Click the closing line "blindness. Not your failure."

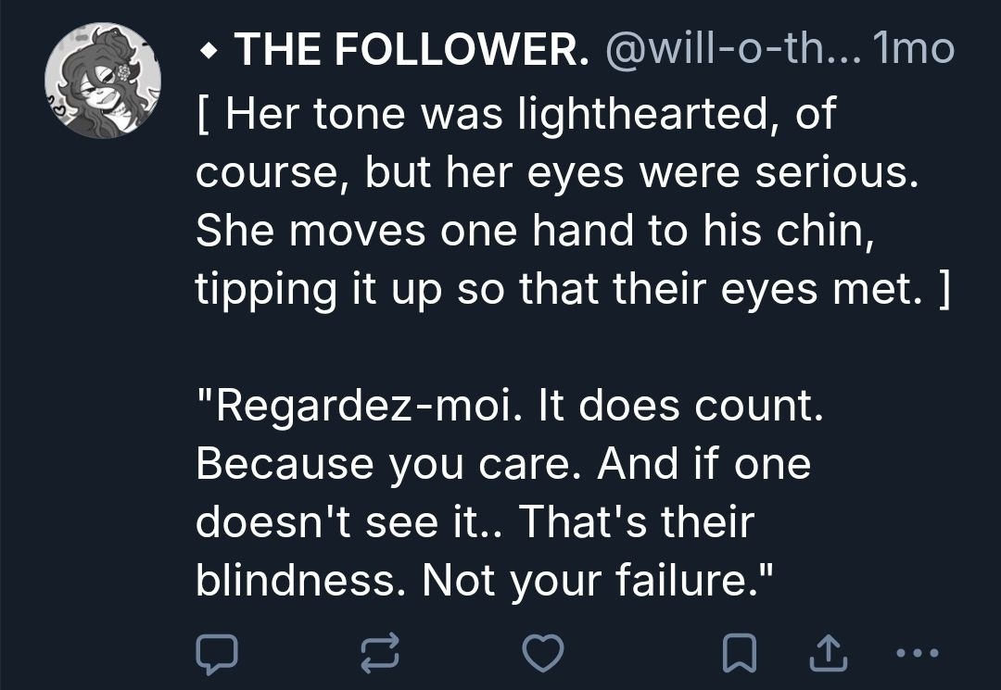482,582
